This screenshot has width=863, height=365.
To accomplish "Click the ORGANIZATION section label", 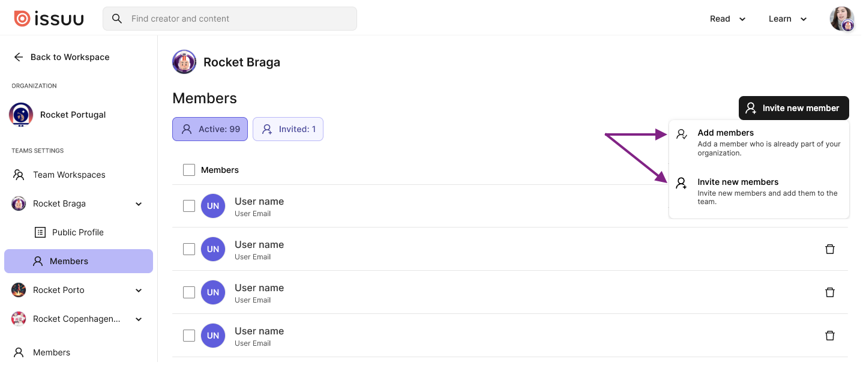I will (x=34, y=86).
